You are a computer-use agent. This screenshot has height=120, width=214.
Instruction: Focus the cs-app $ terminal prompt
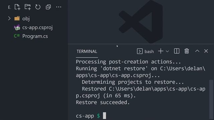coord(91,116)
